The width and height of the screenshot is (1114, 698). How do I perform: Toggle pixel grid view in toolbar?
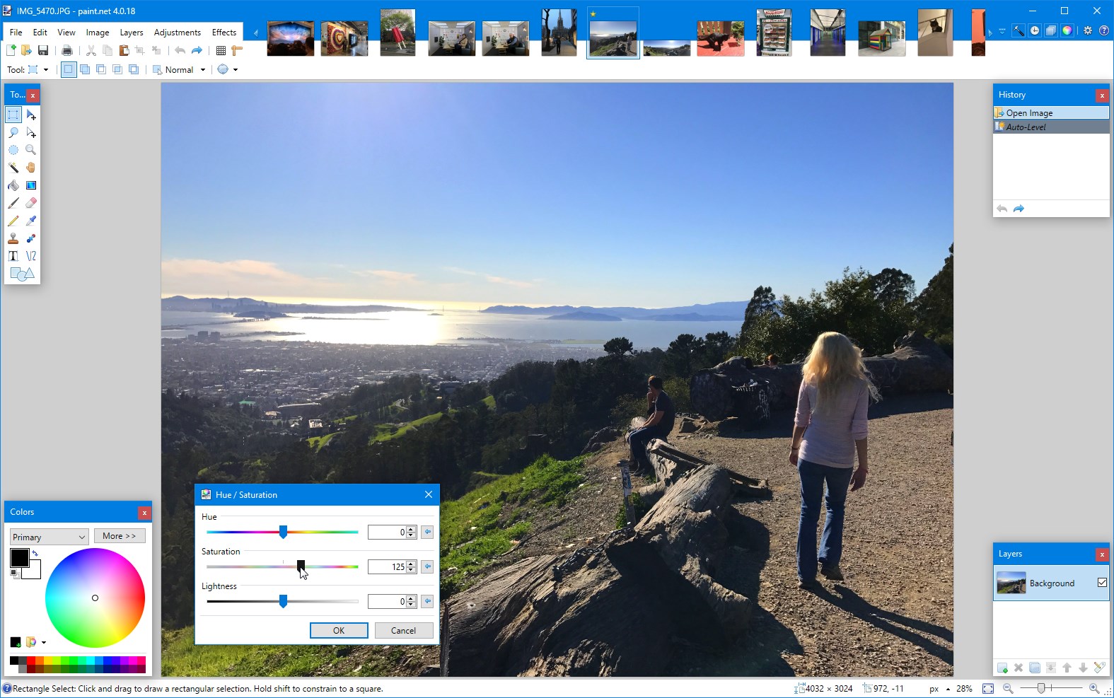[221, 50]
